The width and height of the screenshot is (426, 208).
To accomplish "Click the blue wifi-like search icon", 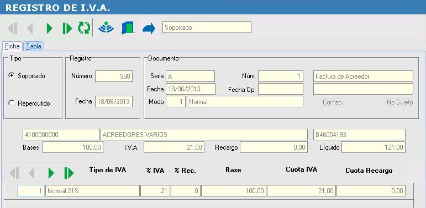I will coord(106,28).
